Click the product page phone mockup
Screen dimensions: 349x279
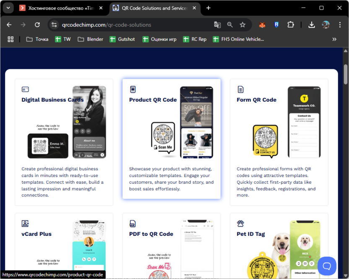point(197,122)
